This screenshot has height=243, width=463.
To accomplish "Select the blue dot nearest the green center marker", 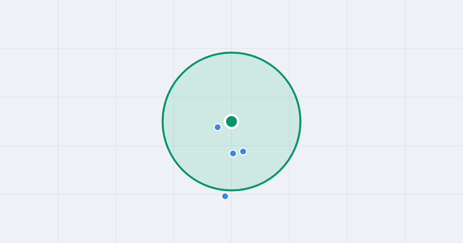I will [218, 127].
